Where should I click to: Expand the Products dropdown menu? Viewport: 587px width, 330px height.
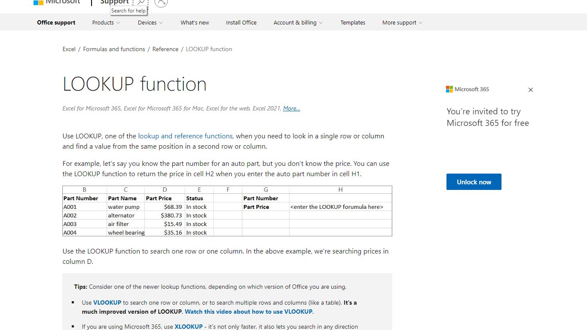click(106, 22)
